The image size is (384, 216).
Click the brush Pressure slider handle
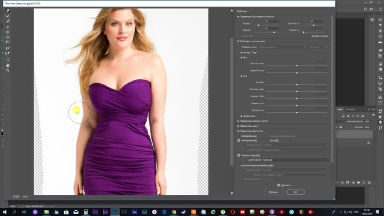click(274, 32)
